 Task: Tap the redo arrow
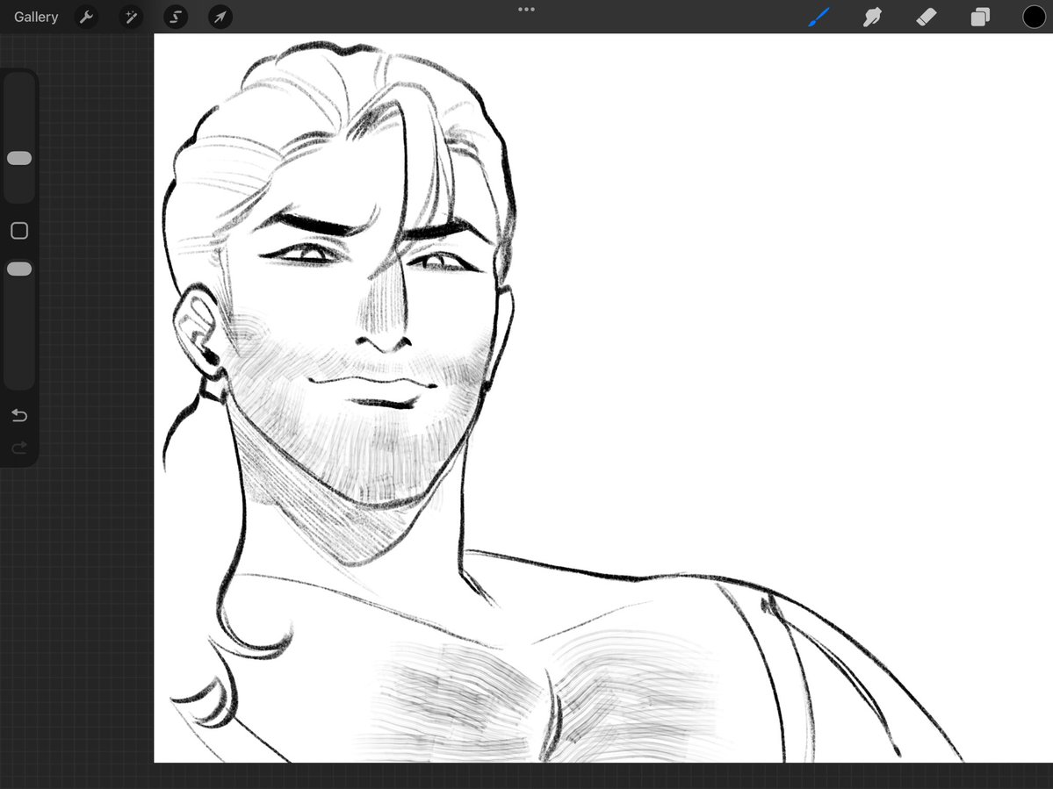pos(18,448)
